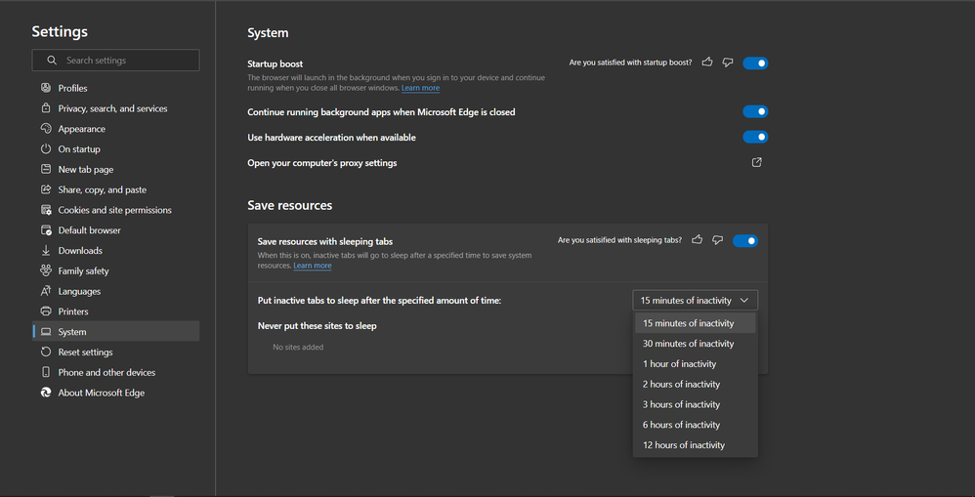The width and height of the screenshot is (975, 497).
Task: Click the About Microsoft Edge logo icon
Action: pyautogui.click(x=46, y=393)
